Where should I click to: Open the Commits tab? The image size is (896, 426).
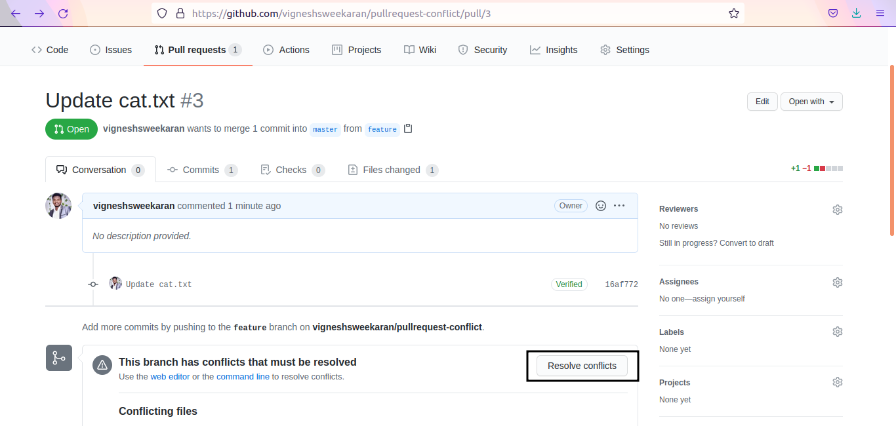201,170
